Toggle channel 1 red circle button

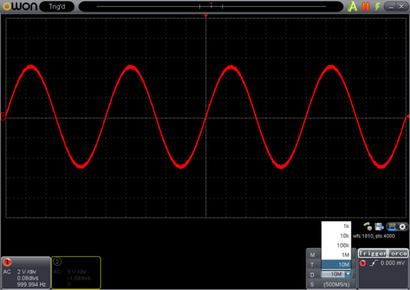coord(7,262)
